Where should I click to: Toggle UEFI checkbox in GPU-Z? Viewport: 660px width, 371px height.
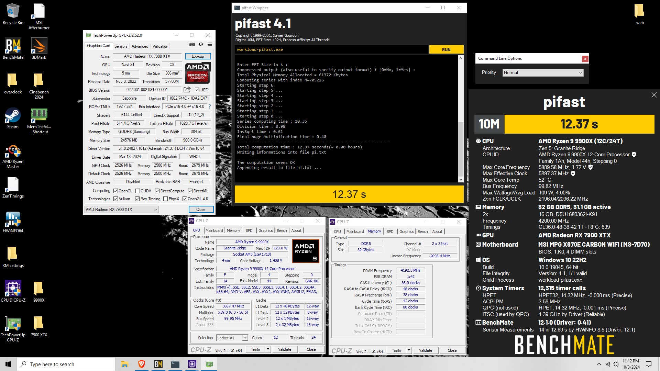point(197,90)
